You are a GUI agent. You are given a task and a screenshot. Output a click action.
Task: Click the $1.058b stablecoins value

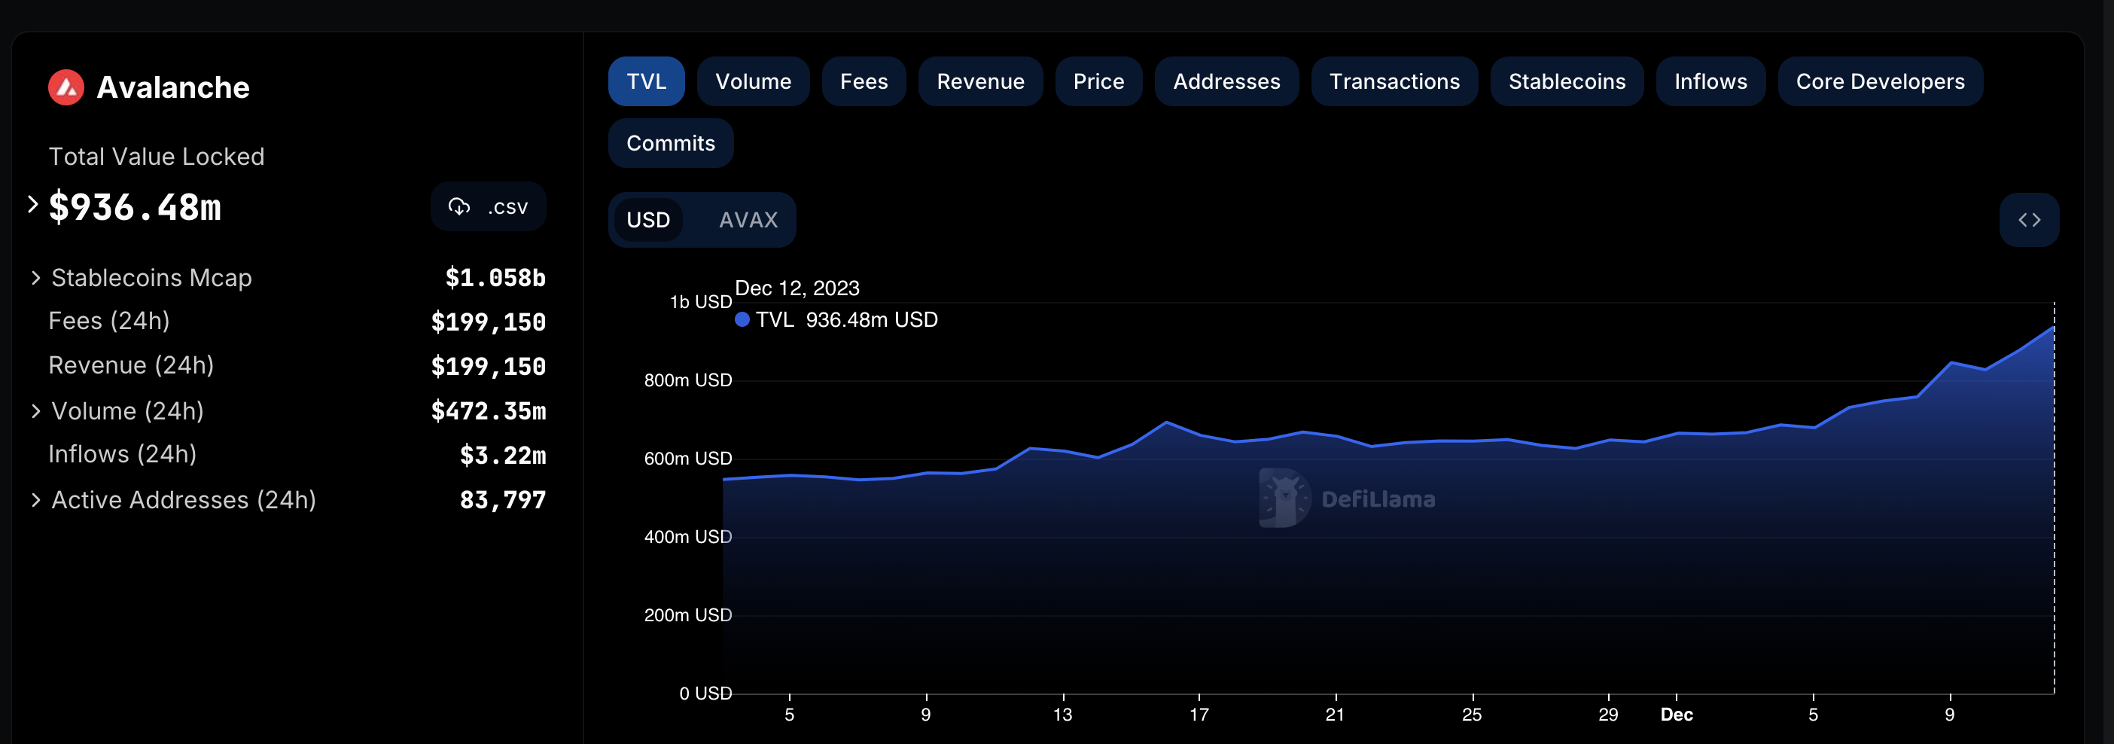pyautogui.click(x=495, y=279)
